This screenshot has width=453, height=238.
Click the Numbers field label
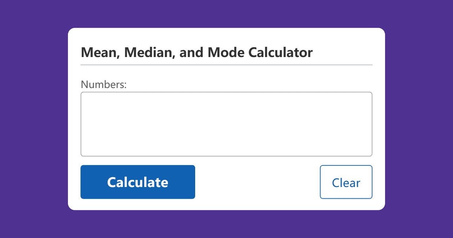click(x=103, y=84)
